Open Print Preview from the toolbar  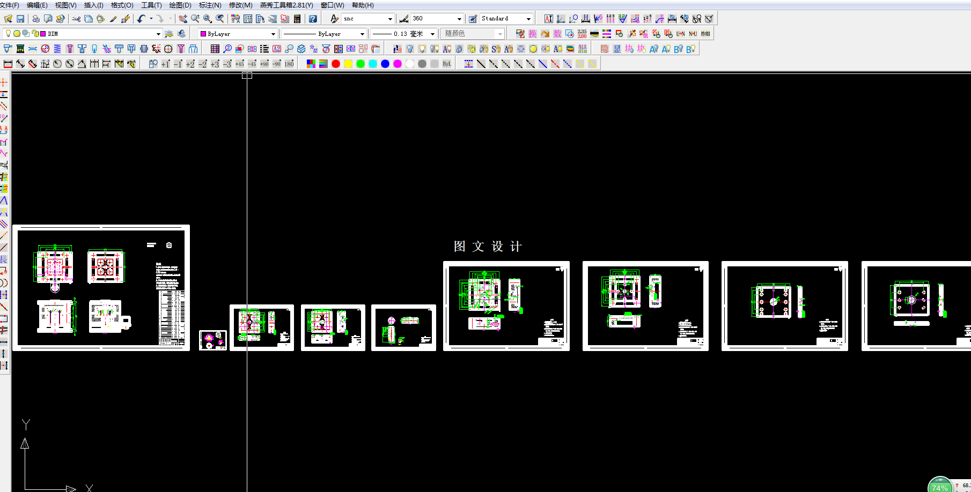click(48, 19)
